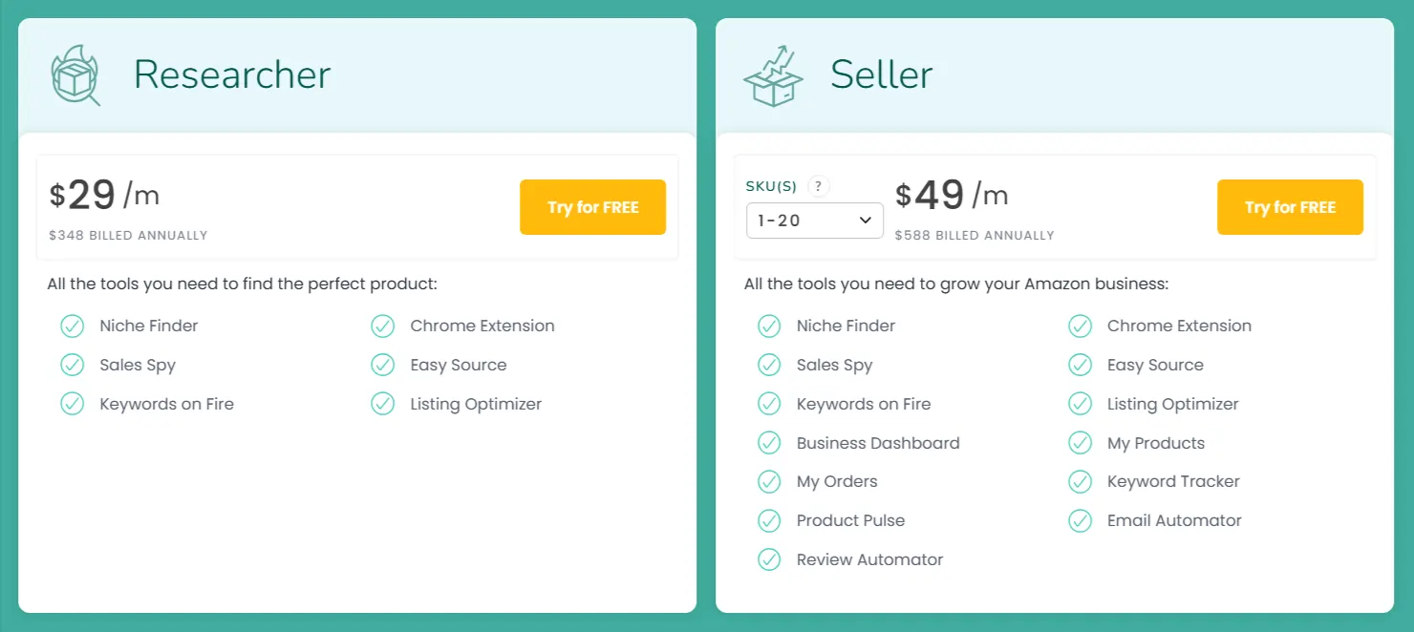The image size is (1414, 632).
Task: Open the SKU(S) count dropdown
Action: (x=814, y=220)
